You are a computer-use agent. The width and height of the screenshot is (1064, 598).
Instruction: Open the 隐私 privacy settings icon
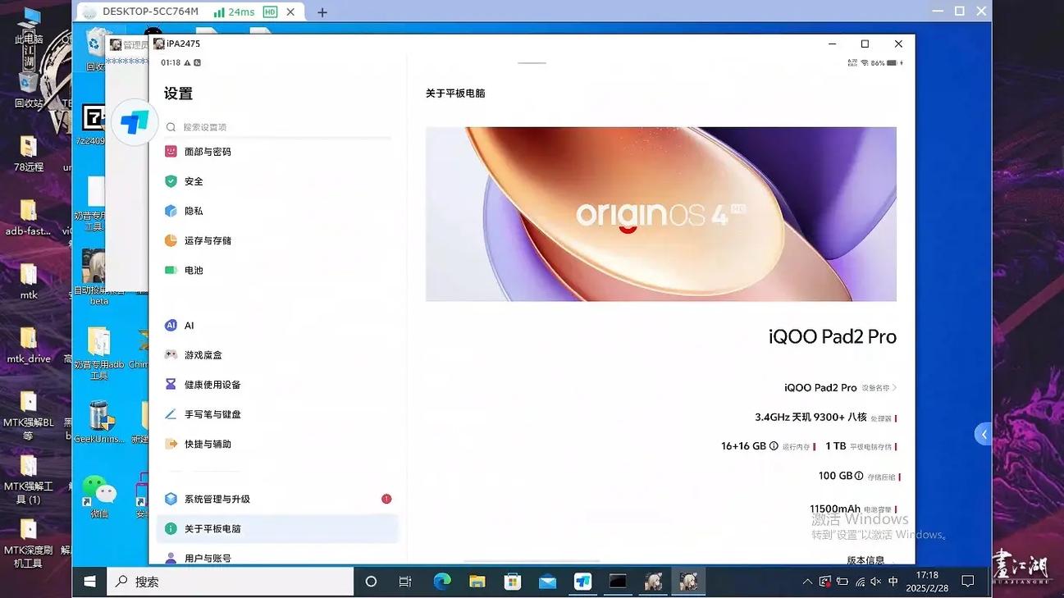[171, 211]
